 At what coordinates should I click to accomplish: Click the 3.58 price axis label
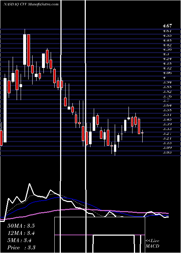pos(167,110)
